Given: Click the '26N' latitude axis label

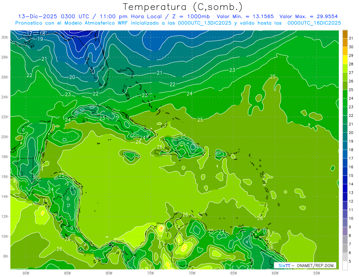Looking at the screenshot, I should click(x=4, y=77).
